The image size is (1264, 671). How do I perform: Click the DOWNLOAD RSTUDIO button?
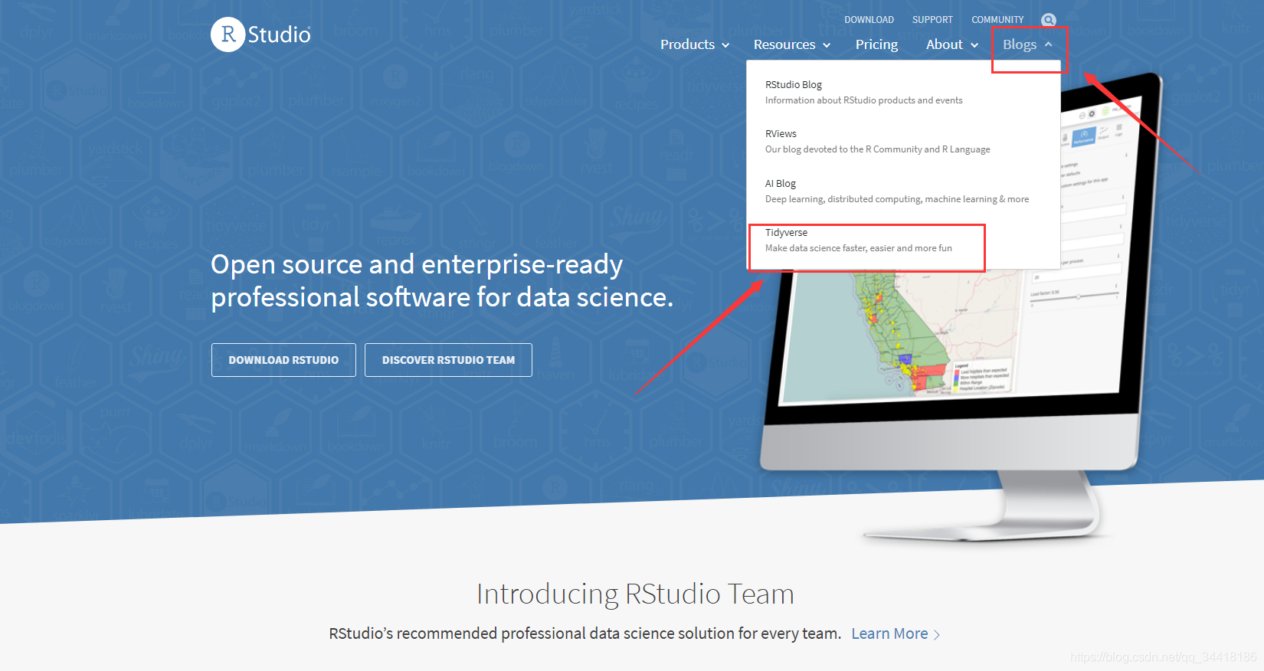283,360
